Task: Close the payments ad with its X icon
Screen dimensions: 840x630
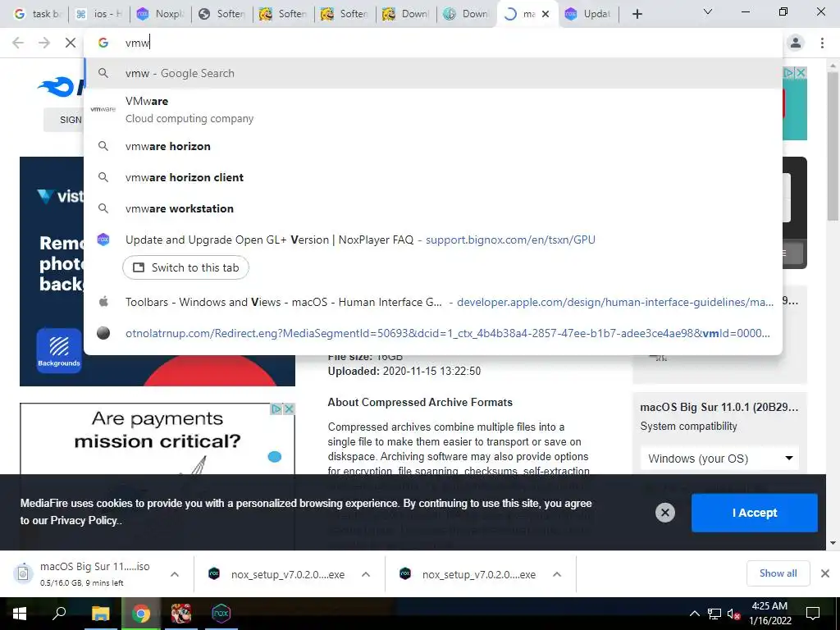Action: click(289, 409)
